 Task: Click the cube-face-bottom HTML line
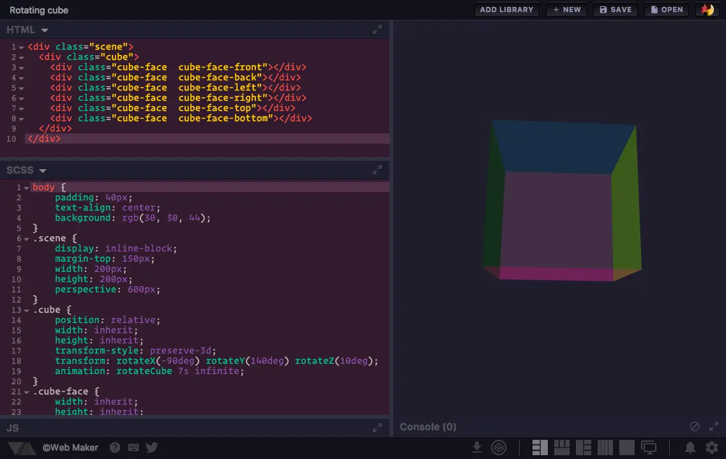(x=181, y=118)
